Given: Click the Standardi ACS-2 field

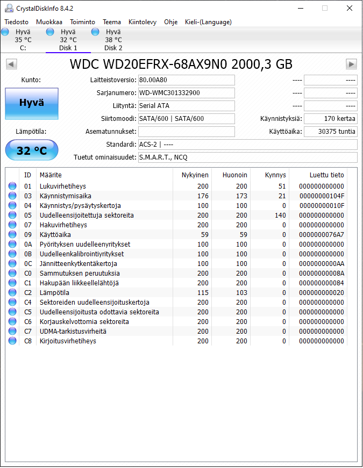Looking at the screenshot, I should tap(248, 145).
